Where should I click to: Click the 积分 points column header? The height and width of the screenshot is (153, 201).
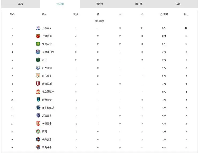pos(186,14)
